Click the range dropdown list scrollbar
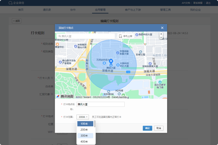The width and height of the screenshot is (218, 145). click(x=95, y=124)
